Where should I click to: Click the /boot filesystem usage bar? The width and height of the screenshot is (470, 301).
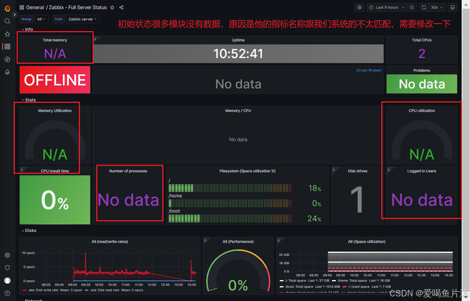230,218
